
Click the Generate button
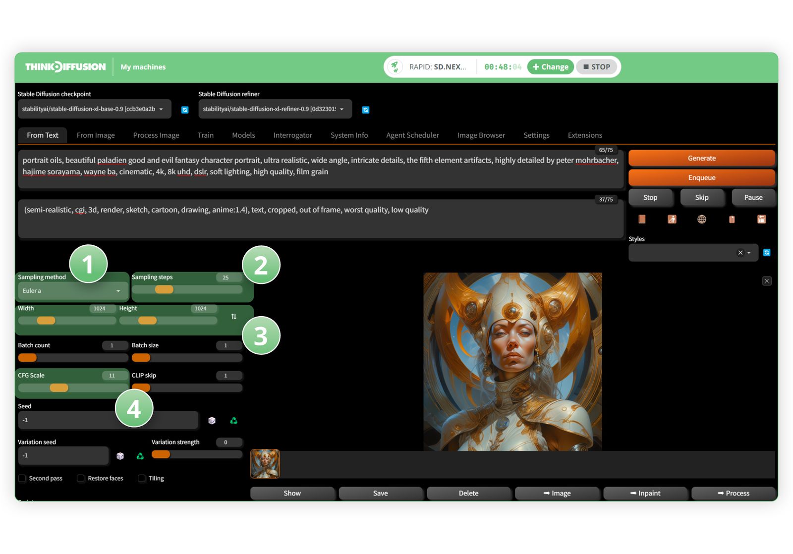pos(701,158)
